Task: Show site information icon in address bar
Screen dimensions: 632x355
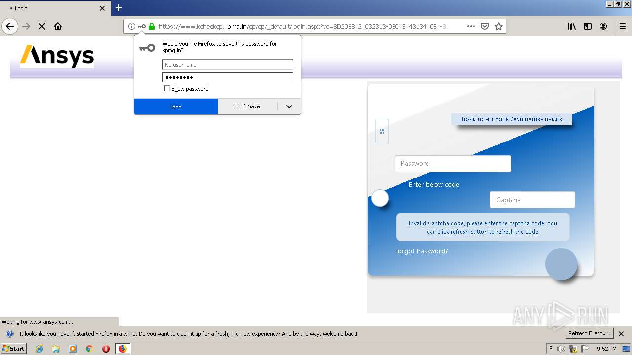Action: 132,26
